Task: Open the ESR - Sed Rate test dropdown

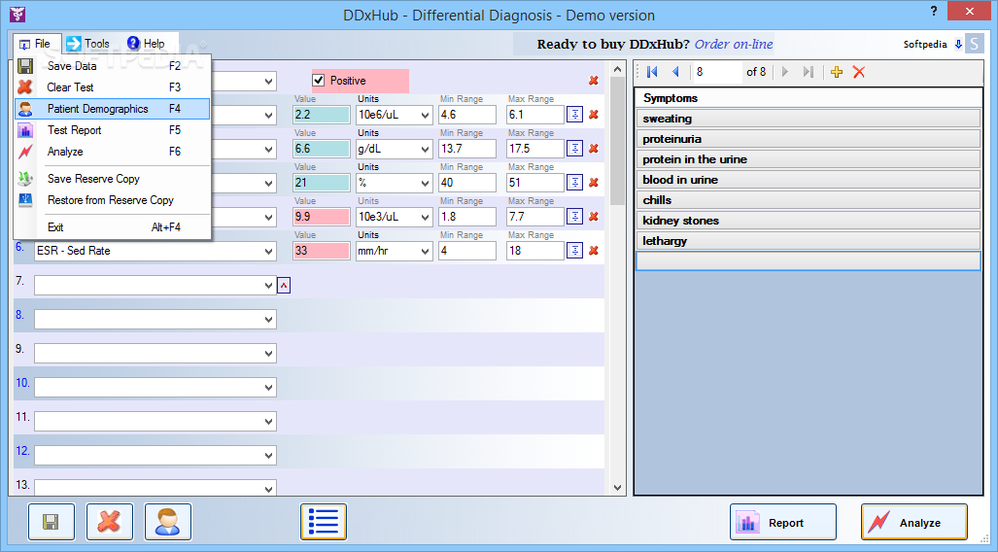Action: pos(268,251)
